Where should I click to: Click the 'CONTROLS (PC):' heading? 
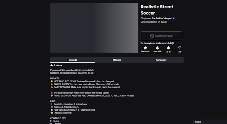58,118
